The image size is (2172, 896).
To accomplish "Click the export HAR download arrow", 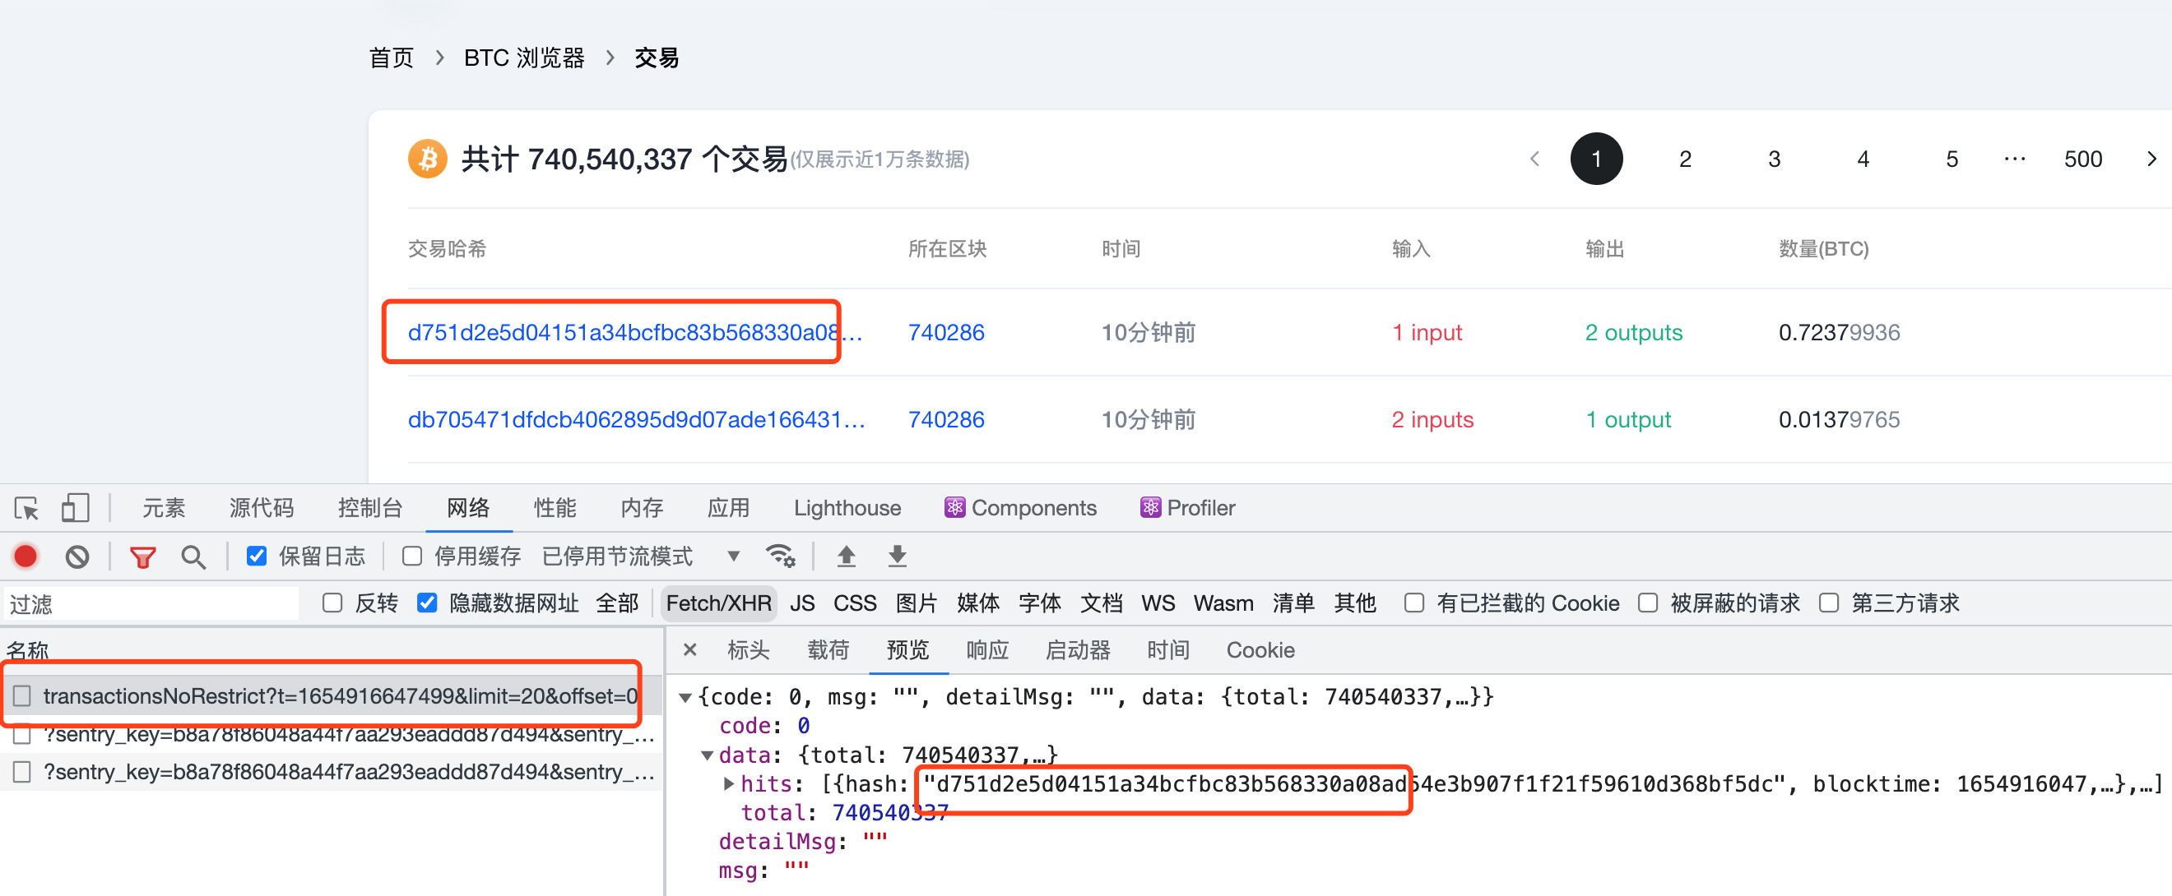I will click(897, 556).
